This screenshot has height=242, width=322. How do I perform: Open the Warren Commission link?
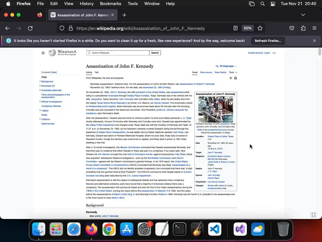[130, 147]
